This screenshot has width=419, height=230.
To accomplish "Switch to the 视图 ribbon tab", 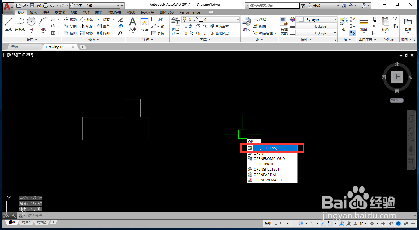I will 74,12.
